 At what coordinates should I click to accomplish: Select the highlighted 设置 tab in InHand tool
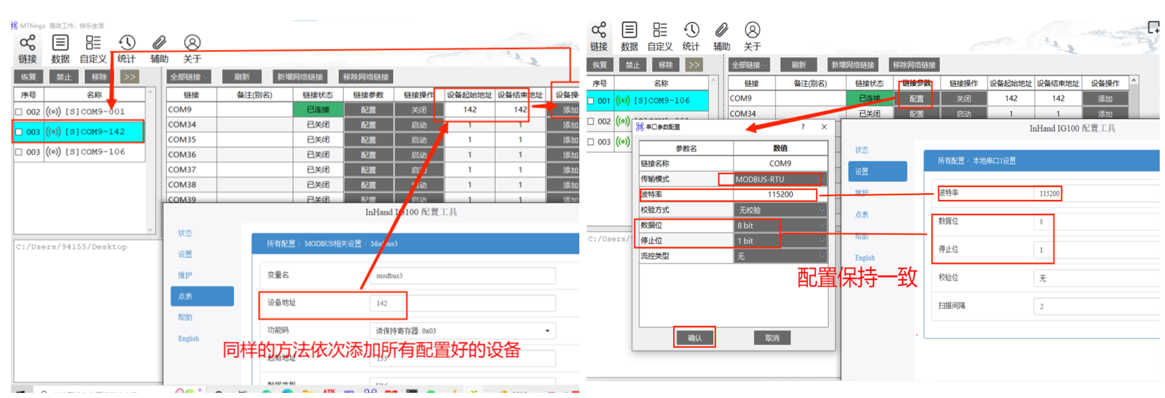pyautogui.click(x=877, y=171)
